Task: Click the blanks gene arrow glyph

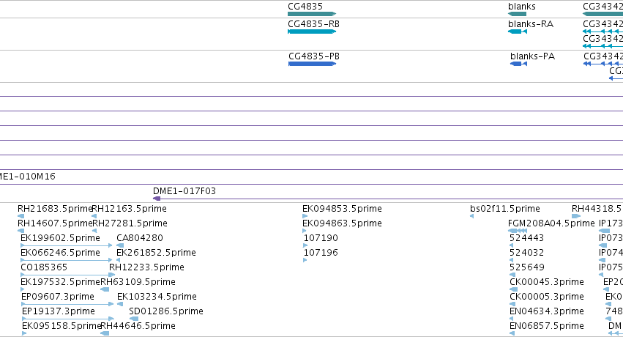Action: click(x=517, y=14)
